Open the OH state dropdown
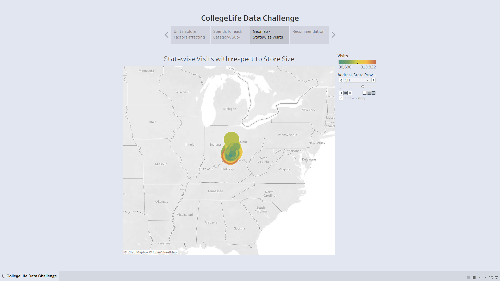Screen dimensions: 500x281 click(357, 80)
